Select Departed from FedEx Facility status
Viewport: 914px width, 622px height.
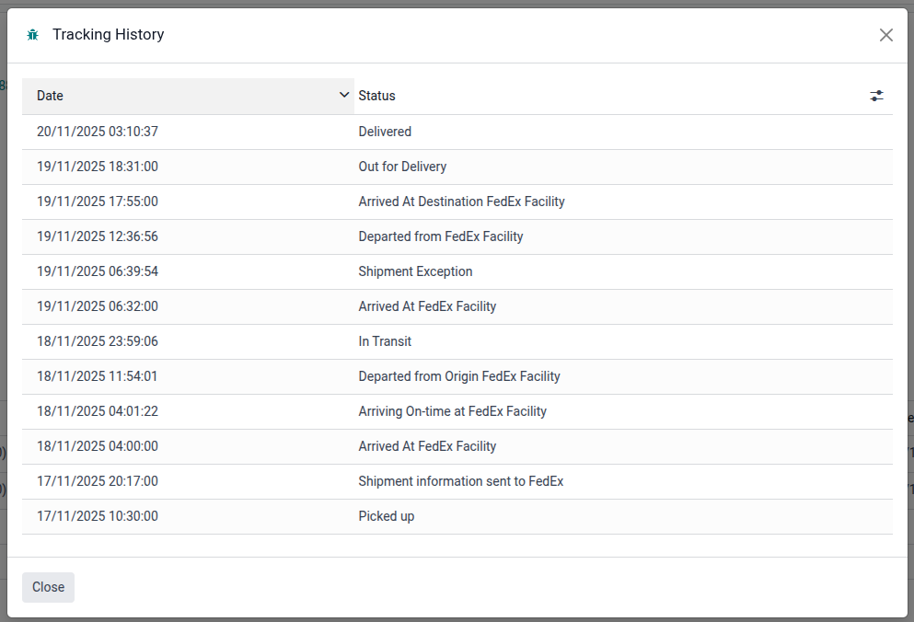point(441,236)
